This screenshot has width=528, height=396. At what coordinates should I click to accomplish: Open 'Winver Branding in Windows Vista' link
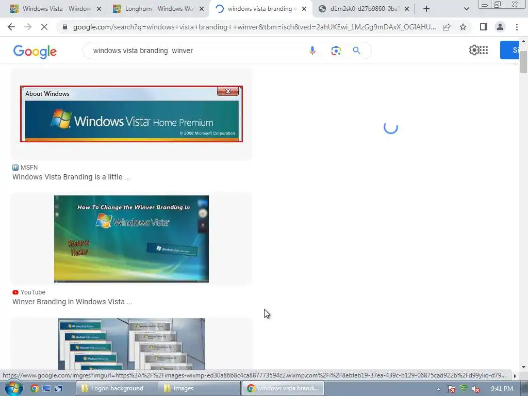point(72,302)
